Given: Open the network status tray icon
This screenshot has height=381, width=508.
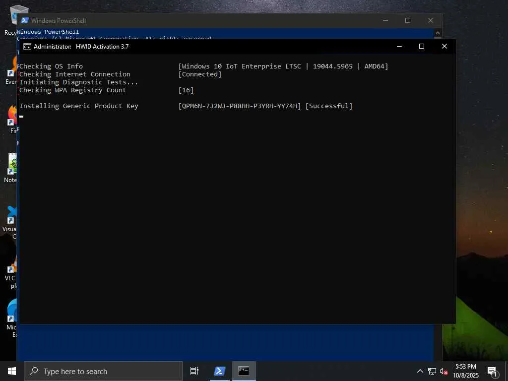Looking at the screenshot, I should point(432,371).
